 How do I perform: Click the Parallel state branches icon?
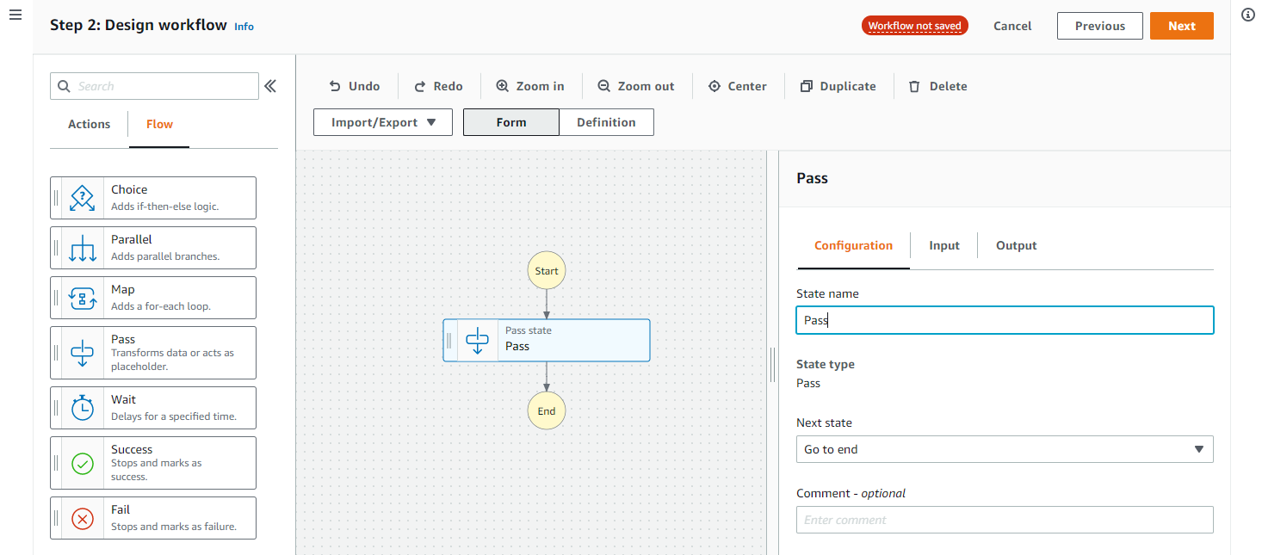click(83, 248)
